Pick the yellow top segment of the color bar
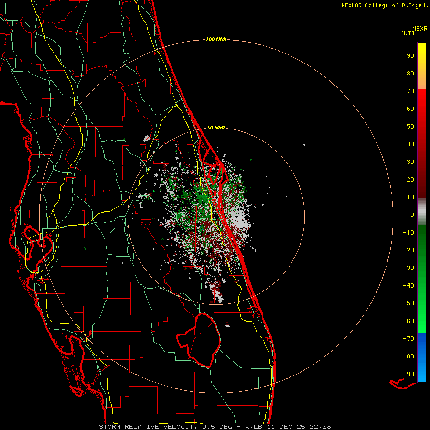The height and width of the screenshot is (430, 430). tap(422, 66)
